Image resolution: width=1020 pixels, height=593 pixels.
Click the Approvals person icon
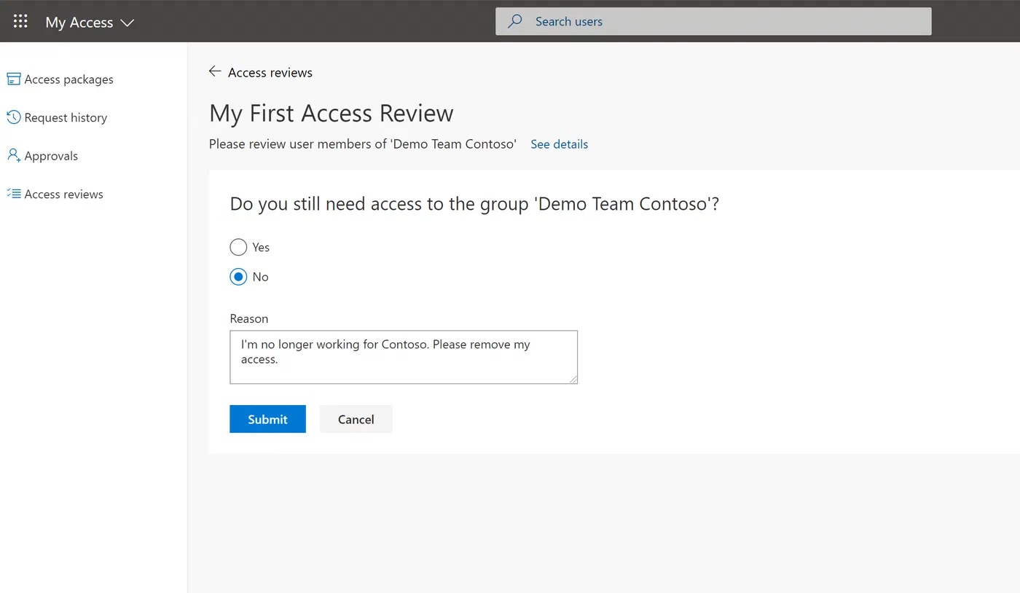tap(13, 155)
